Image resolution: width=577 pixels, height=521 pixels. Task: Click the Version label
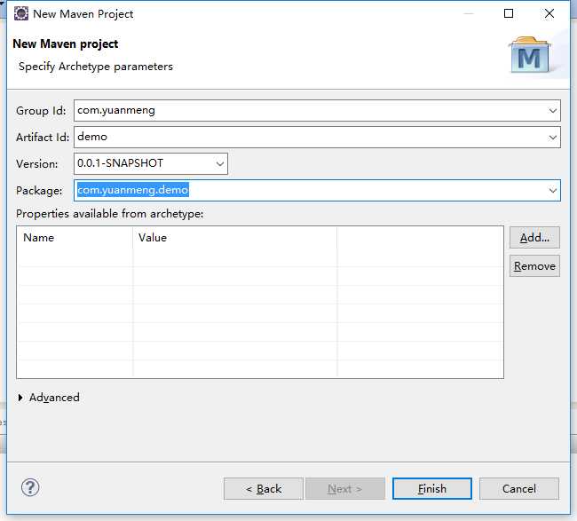[36, 163]
